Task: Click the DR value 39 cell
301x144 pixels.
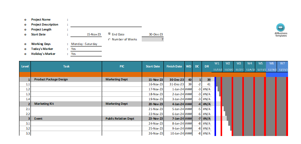Action: click(x=207, y=80)
